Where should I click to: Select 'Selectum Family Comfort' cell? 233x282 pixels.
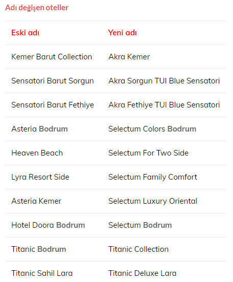pos(153,177)
